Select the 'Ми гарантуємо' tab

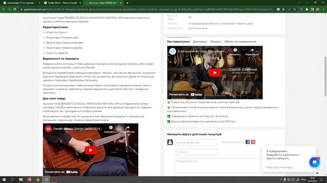point(178,42)
